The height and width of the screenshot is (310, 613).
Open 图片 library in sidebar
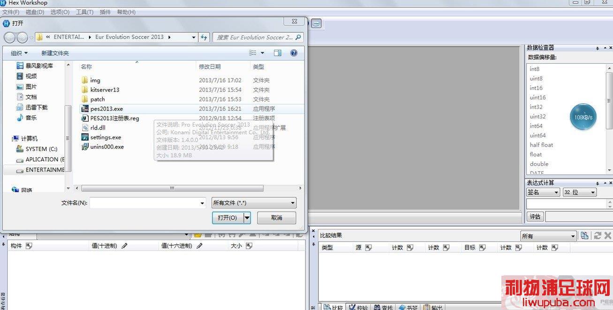[31, 86]
